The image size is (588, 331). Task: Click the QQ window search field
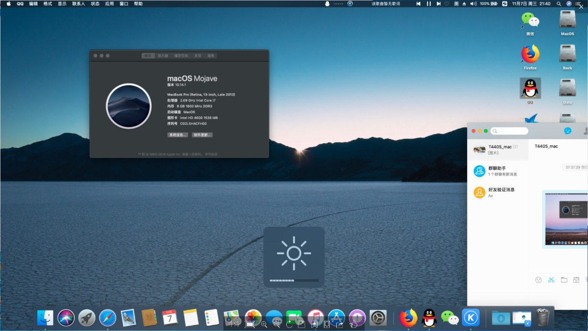coord(510,131)
